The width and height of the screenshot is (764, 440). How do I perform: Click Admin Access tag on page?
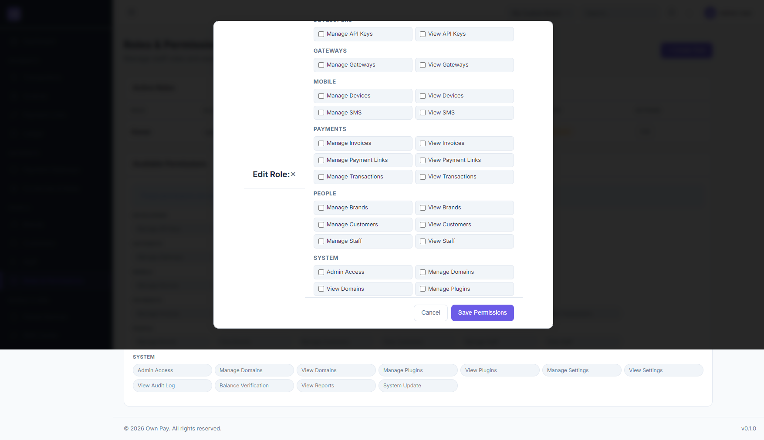(x=172, y=370)
